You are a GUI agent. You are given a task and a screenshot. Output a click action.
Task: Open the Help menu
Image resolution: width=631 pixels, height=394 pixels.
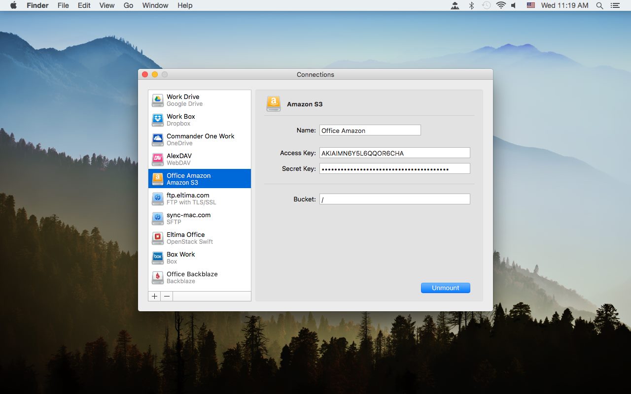coord(185,5)
